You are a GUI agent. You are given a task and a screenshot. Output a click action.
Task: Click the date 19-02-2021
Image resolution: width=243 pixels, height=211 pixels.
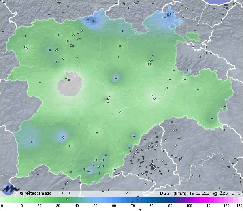pos(200,193)
